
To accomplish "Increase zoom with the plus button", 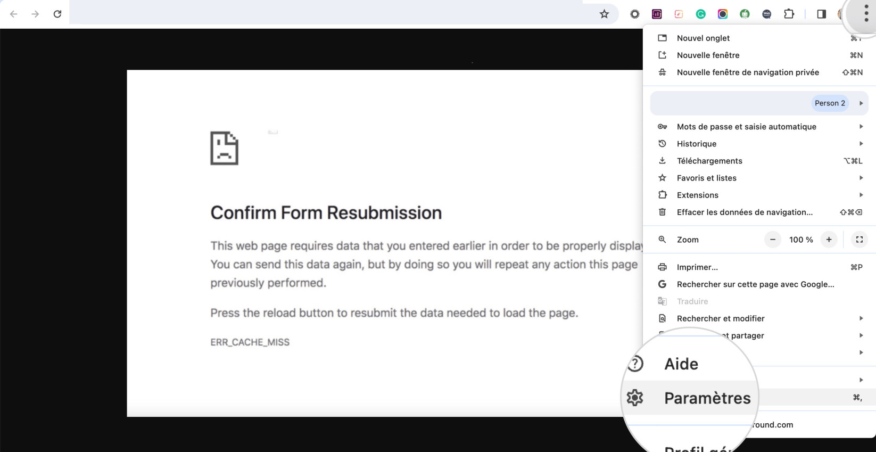I will [x=829, y=240].
